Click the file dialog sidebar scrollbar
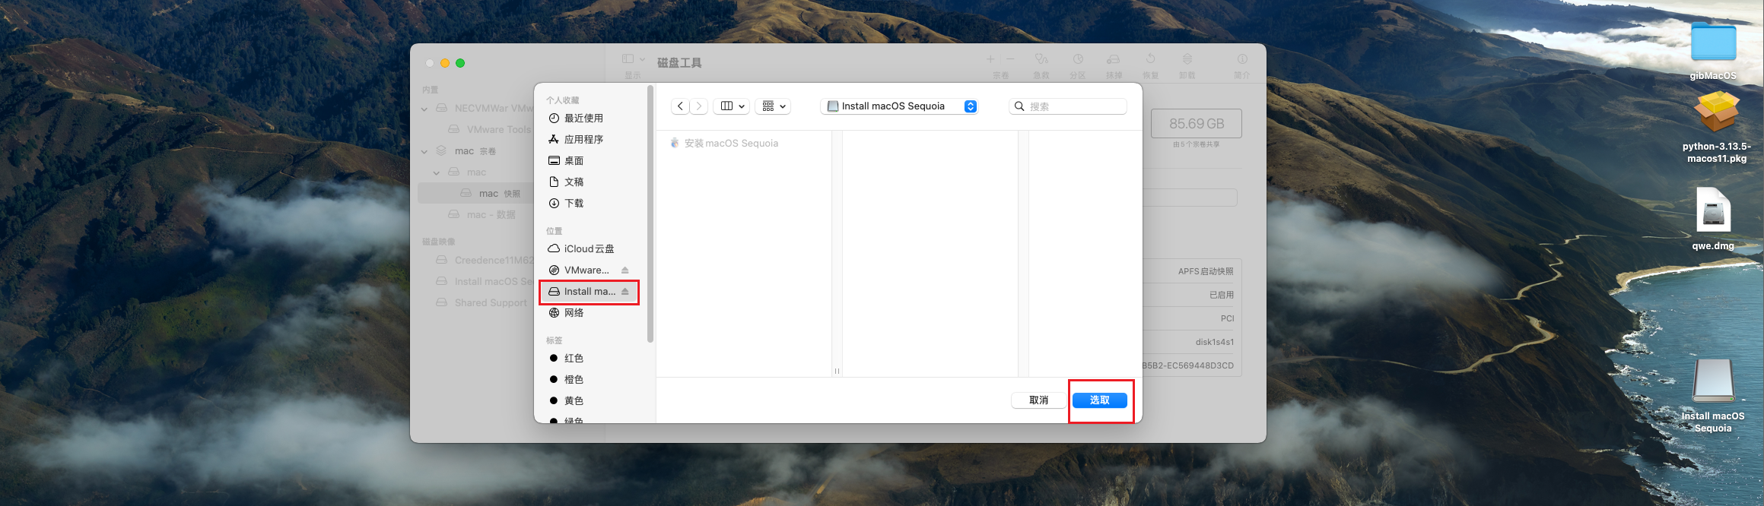This screenshot has width=1764, height=506. [x=650, y=214]
